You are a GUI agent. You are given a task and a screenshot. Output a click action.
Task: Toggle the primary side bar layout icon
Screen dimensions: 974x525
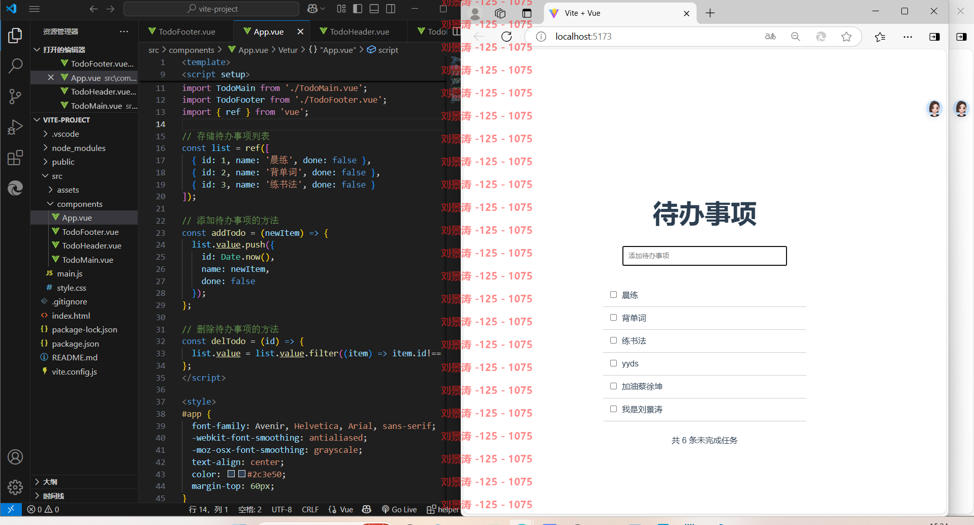tap(358, 9)
